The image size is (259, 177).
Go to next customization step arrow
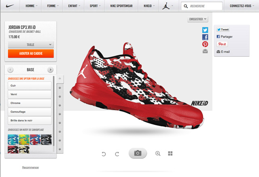tap(50, 70)
